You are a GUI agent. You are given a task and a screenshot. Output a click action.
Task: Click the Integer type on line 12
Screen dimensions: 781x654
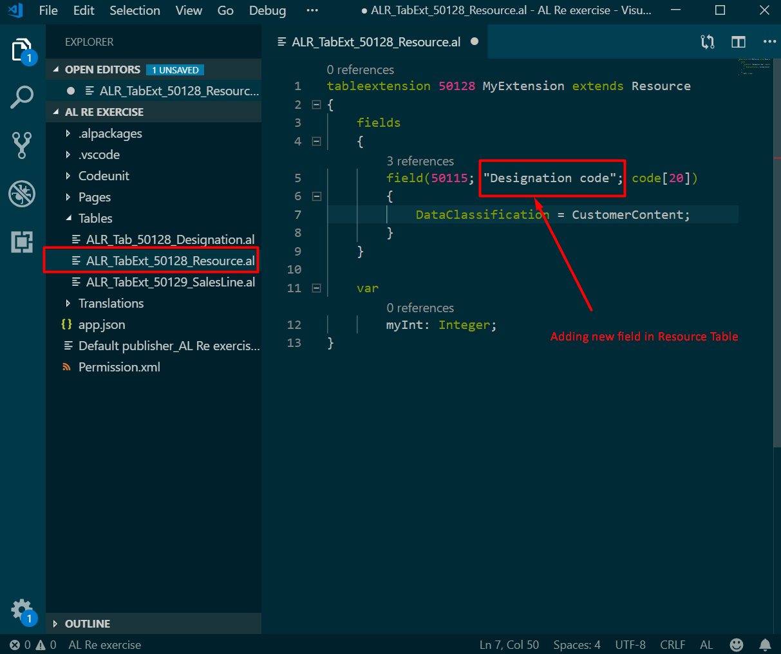point(464,324)
